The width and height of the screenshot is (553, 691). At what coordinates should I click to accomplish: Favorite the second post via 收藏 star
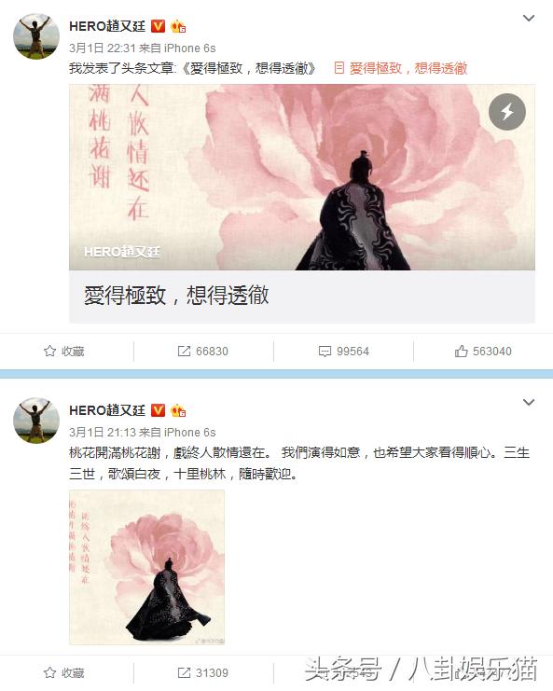pyautogui.click(x=64, y=672)
